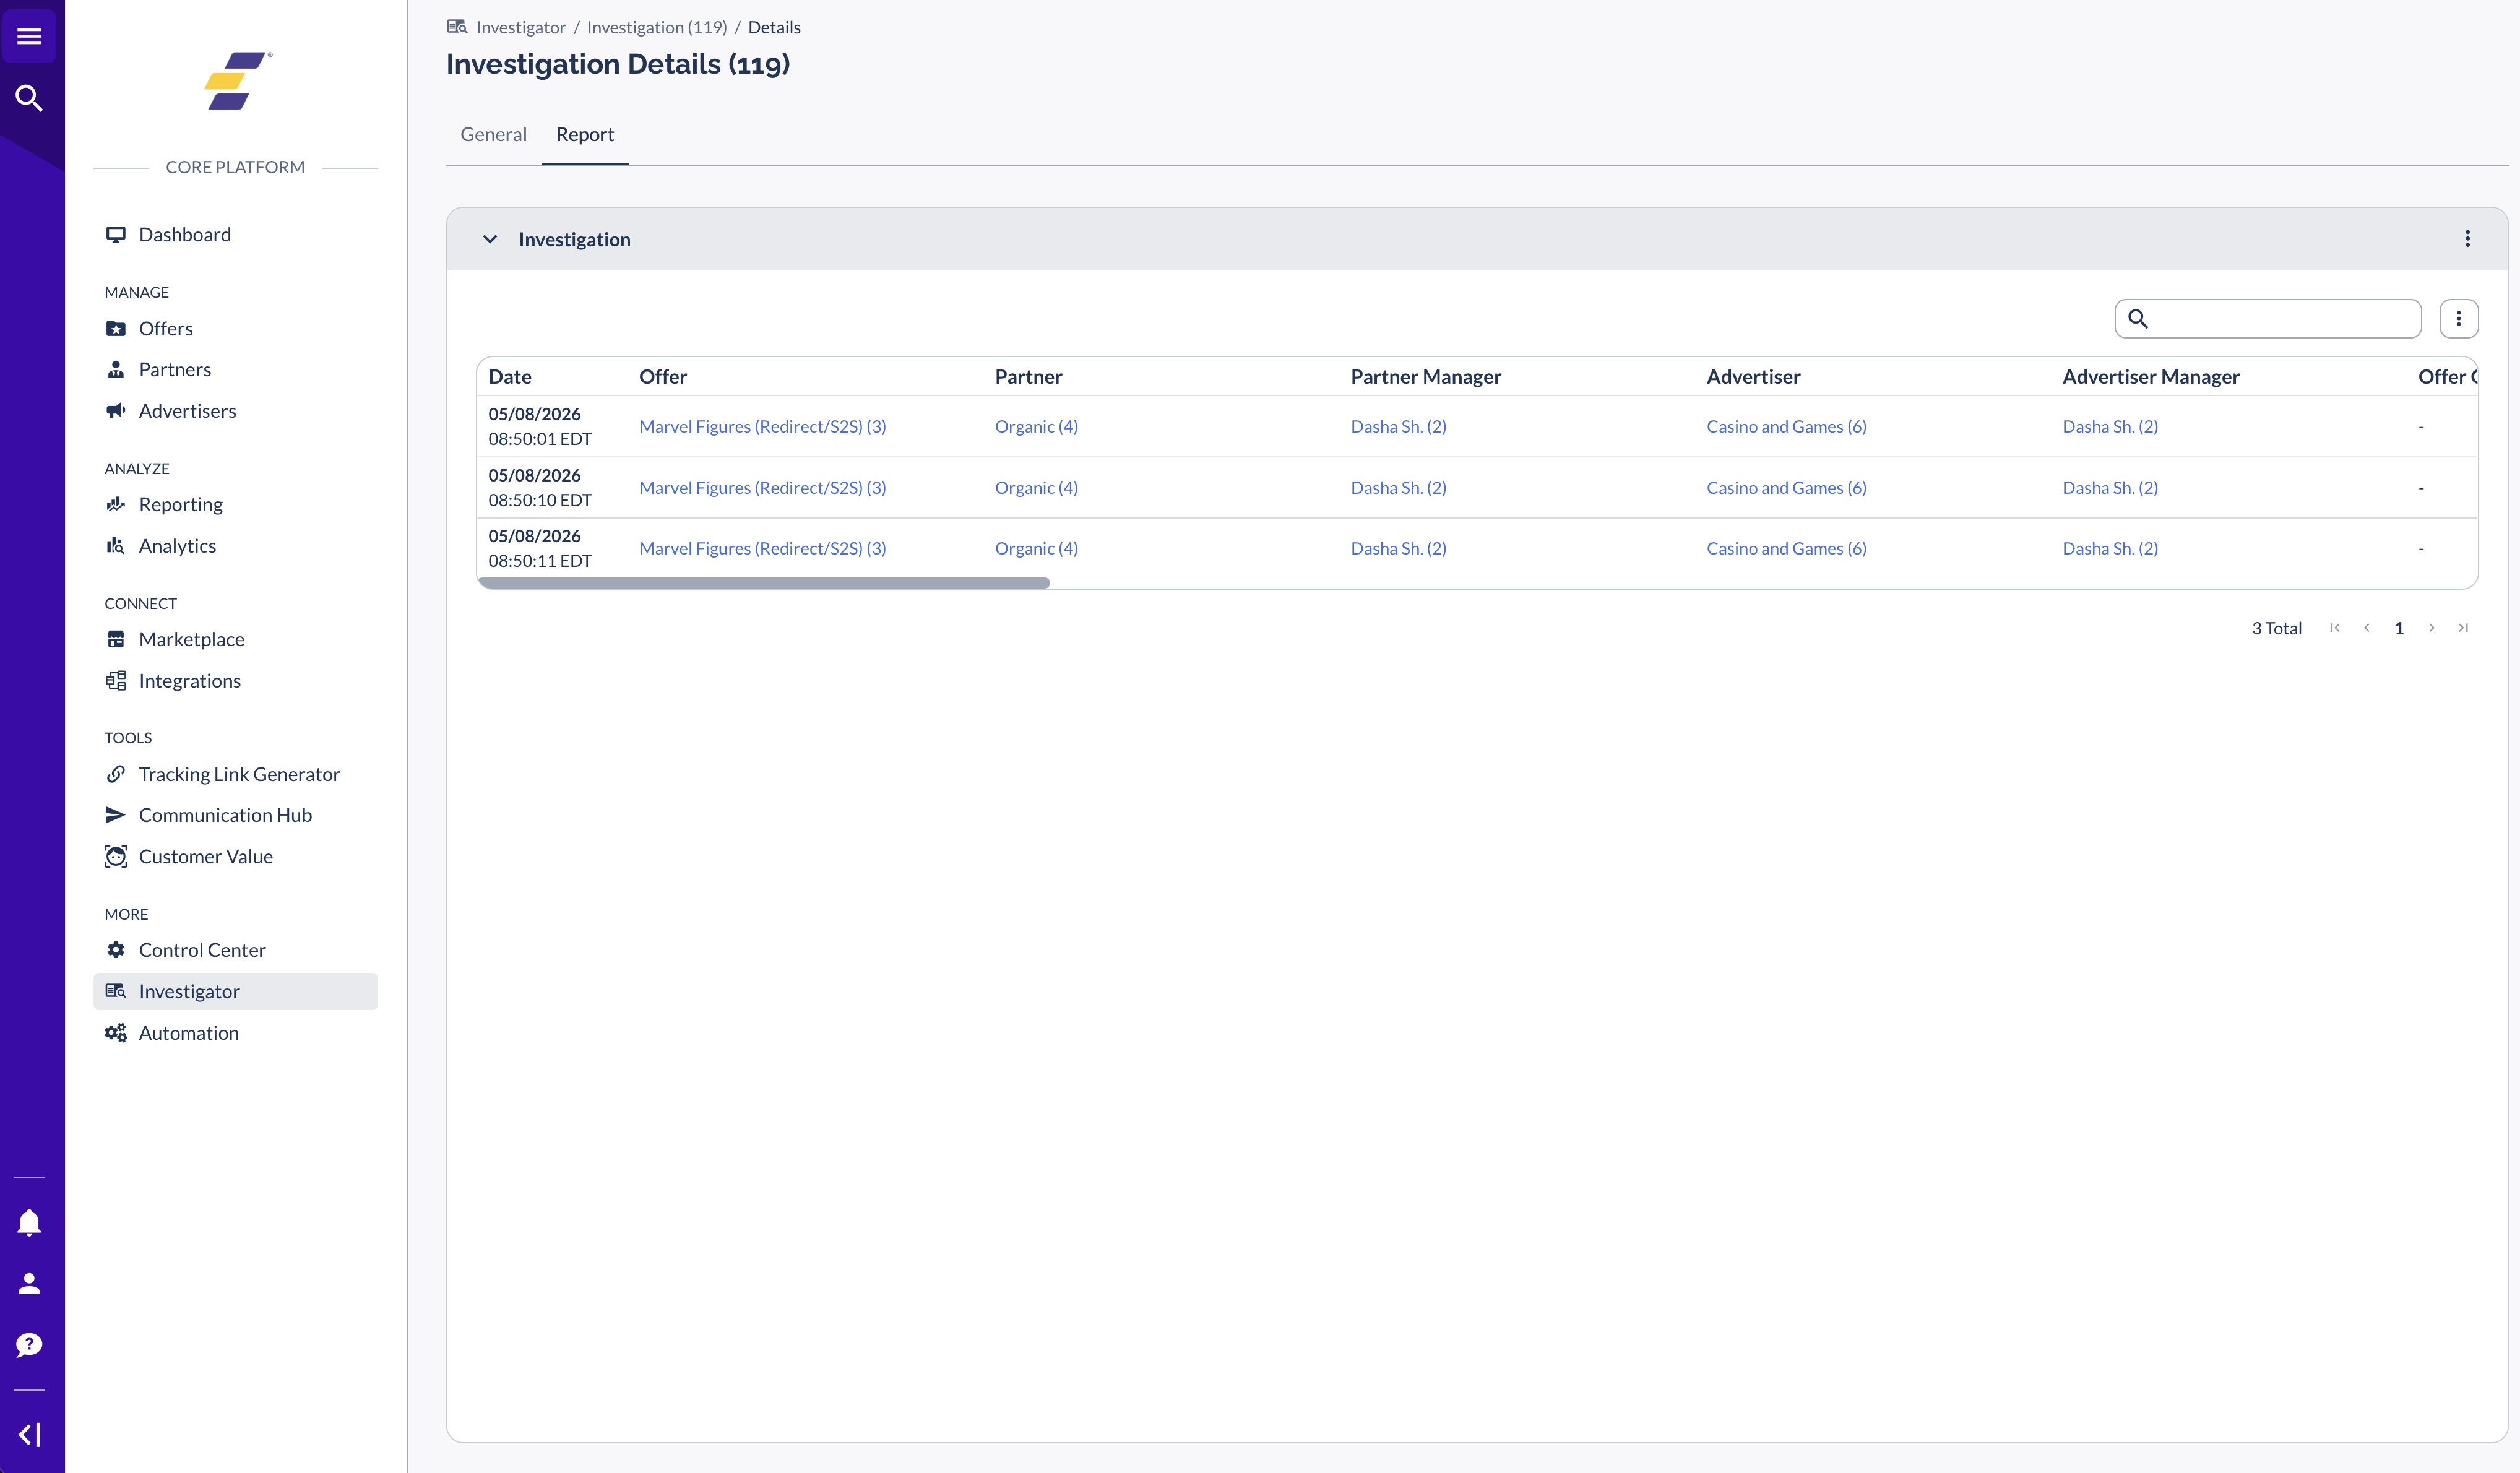Viewport: 2520px width, 1473px height.
Task: Click the Offer column header
Action: point(663,377)
